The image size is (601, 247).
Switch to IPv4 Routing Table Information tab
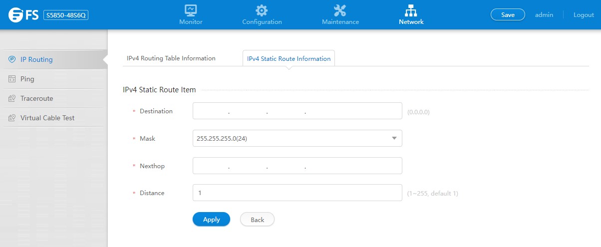click(x=171, y=58)
